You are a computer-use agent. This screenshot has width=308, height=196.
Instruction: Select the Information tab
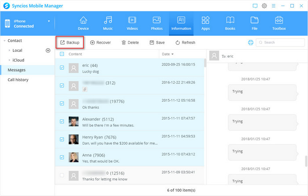click(x=181, y=23)
